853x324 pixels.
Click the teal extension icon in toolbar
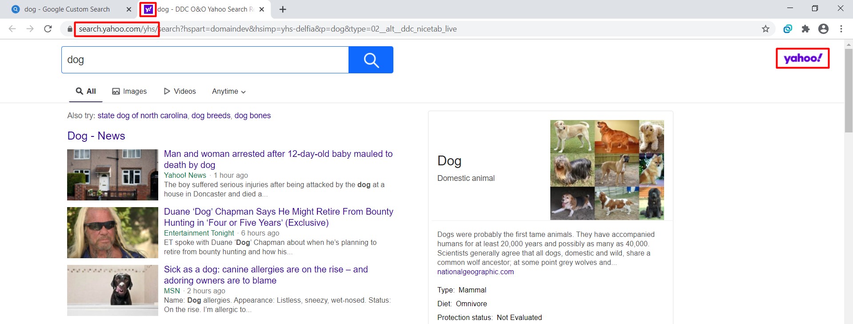click(x=788, y=29)
